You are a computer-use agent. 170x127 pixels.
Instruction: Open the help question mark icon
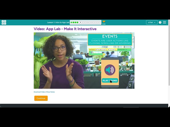coord(160,22)
